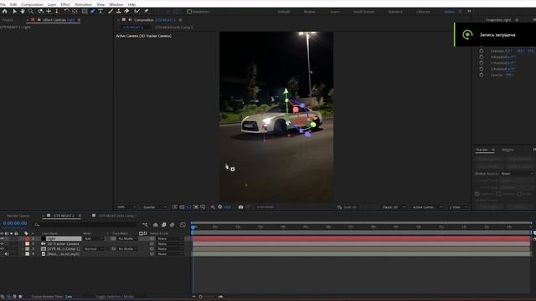The height and width of the screenshot is (301, 536).
Task: Select the Pen tool
Action: (x=92, y=11)
